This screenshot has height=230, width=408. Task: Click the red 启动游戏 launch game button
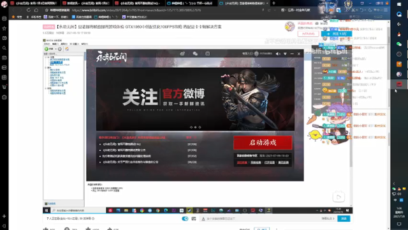tap(263, 142)
